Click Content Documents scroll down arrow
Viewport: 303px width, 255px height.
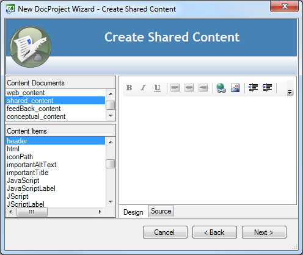coord(111,116)
